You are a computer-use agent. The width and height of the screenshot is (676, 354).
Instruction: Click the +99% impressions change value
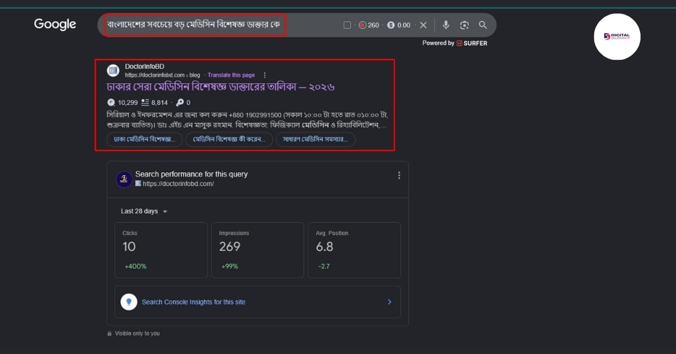coord(230,266)
